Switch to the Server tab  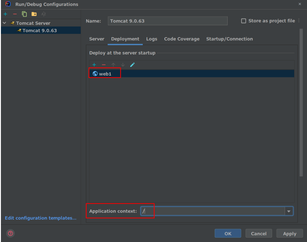pos(97,39)
